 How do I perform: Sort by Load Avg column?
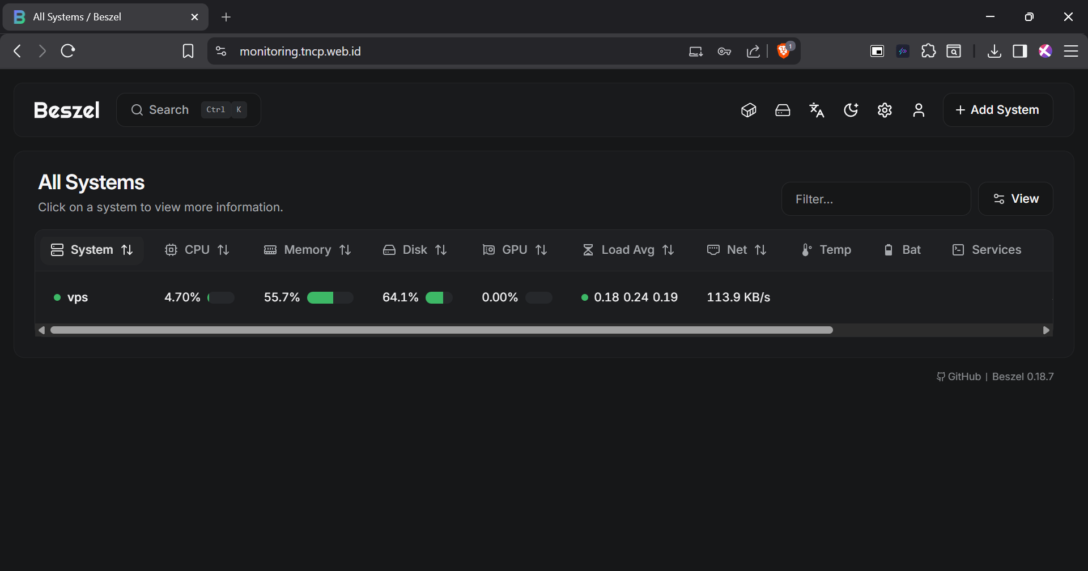click(628, 250)
